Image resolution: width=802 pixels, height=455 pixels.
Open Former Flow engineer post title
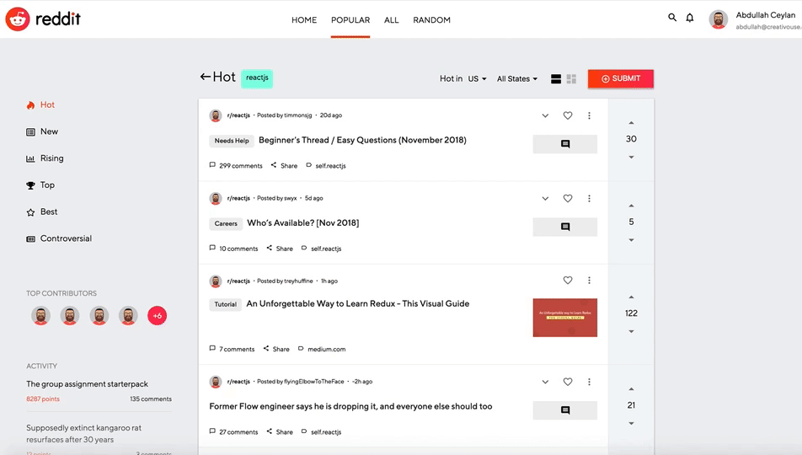point(350,406)
